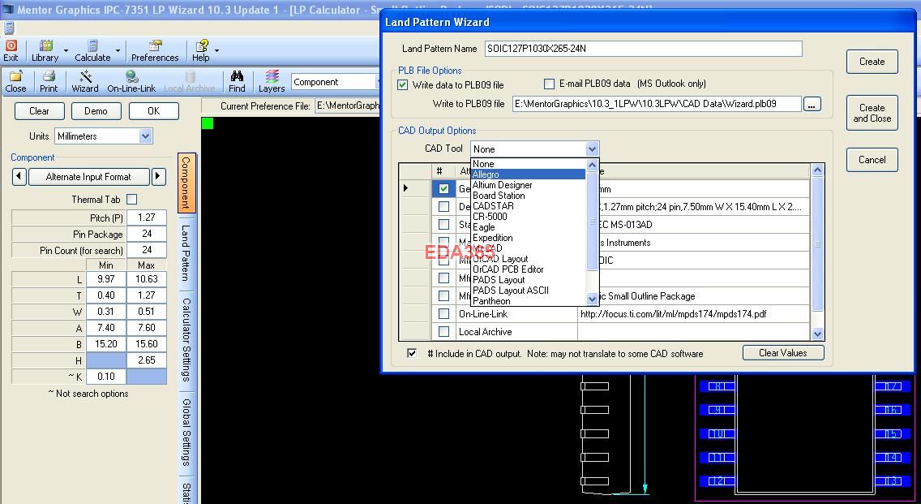Cancel the Land Pattern Wizard

[x=872, y=159]
